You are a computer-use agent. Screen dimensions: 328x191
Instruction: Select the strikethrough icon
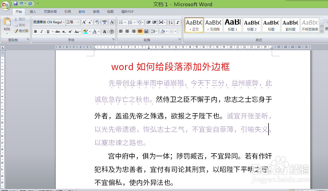pyautogui.click(x=58, y=32)
